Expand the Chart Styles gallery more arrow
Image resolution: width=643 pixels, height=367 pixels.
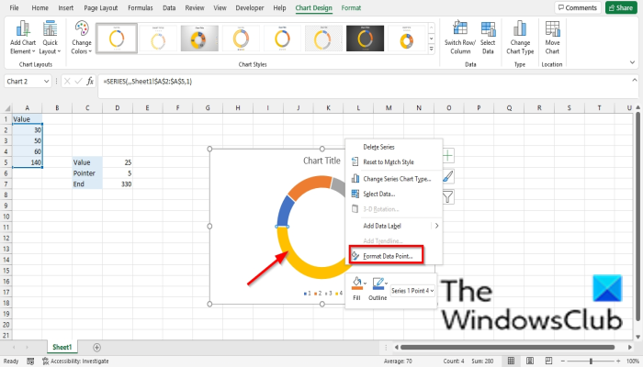coord(432,49)
